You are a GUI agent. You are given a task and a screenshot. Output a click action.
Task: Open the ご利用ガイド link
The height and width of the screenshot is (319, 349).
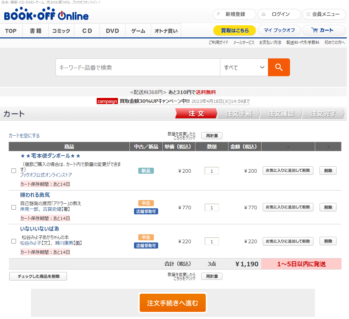(x=219, y=42)
